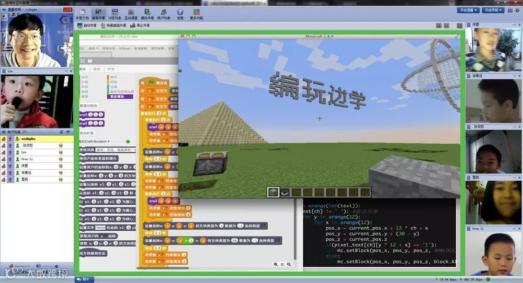The height and width of the screenshot is (283, 523).
Task: Click the Oven Li webcam video thumbnail
Action: pyautogui.click(x=493, y=253)
